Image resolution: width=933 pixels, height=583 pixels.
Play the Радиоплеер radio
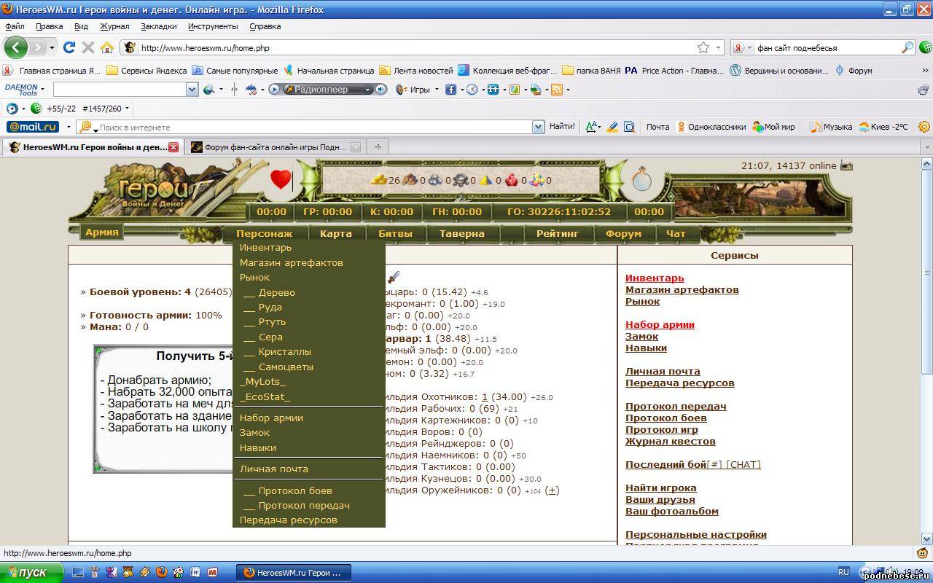[275, 89]
